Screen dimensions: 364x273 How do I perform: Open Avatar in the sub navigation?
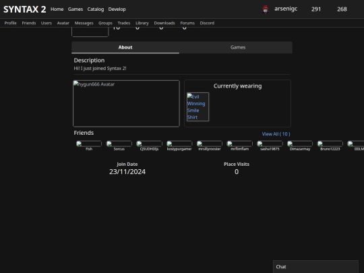63,23
